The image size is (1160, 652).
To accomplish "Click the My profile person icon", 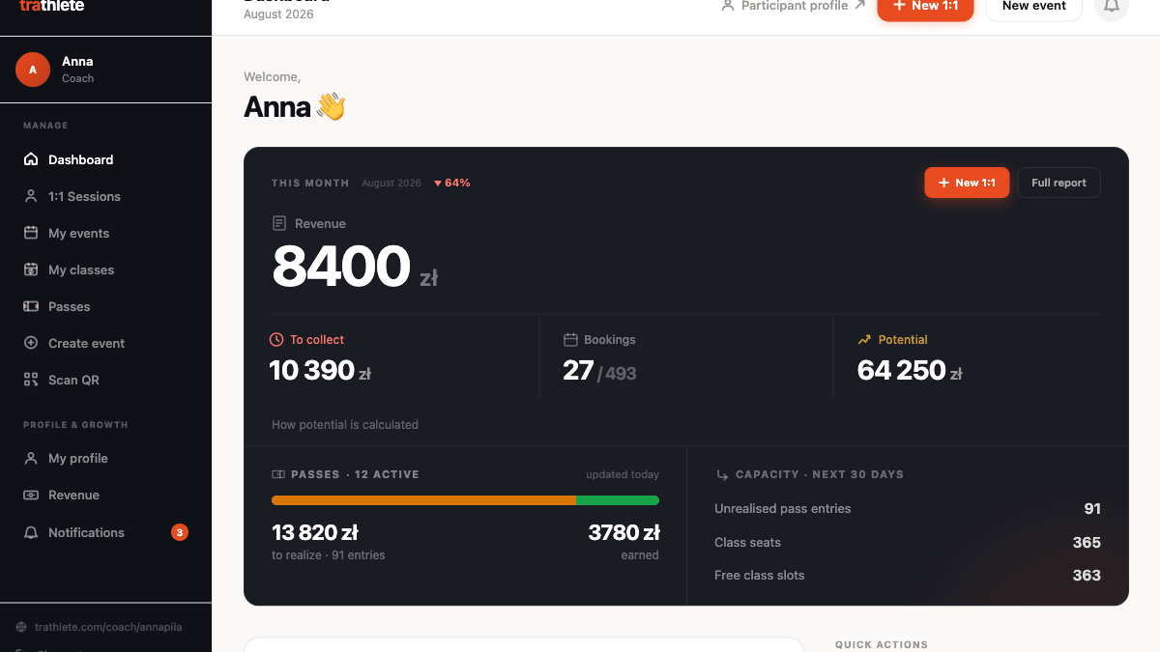I will [31, 458].
